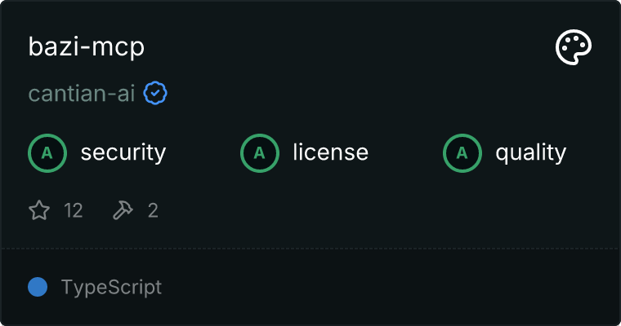Click the blank area between title and palette
The width and height of the screenshot is (621, 326).
[x=351, y=47]
